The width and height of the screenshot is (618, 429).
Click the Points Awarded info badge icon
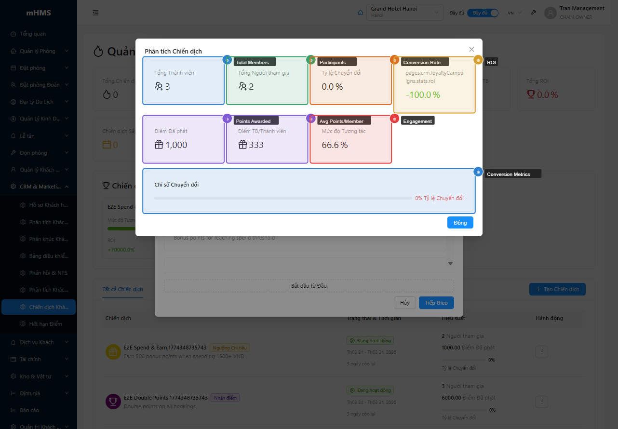click(227, 118)
